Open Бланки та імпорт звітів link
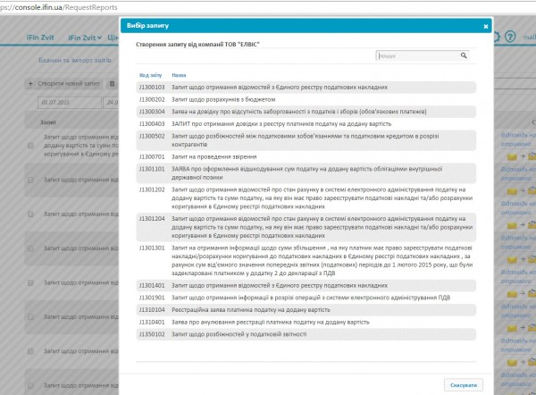The image size is (536, 395). click(75, 60)
